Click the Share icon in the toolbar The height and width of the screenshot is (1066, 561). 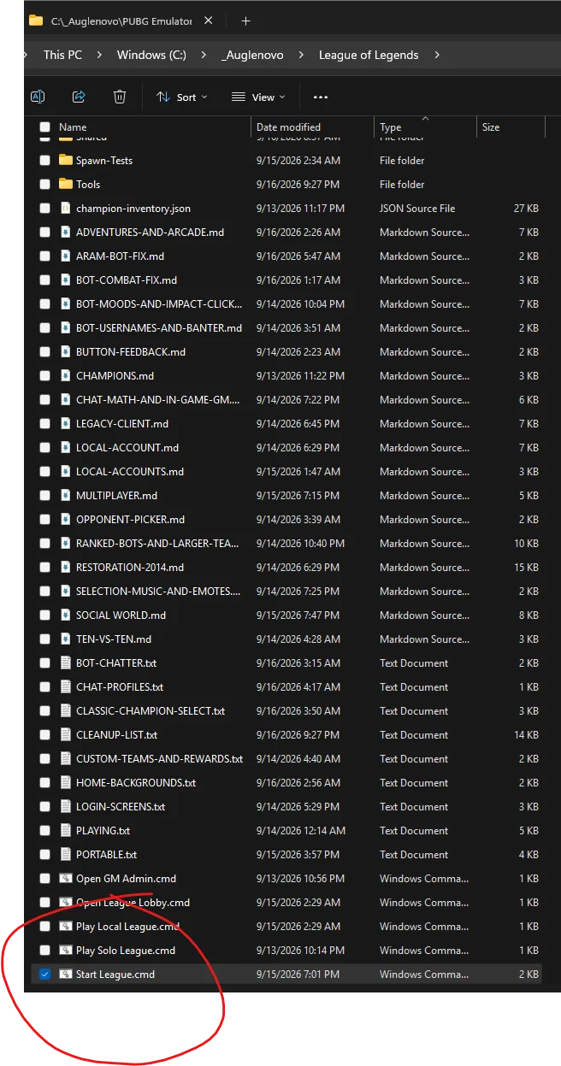point(79,97)
